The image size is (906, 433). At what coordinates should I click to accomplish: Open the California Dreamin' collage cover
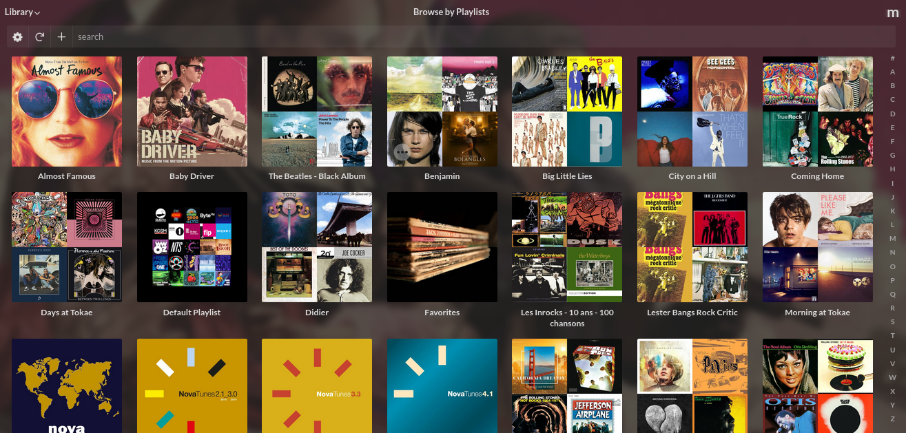tap(567, 386)
